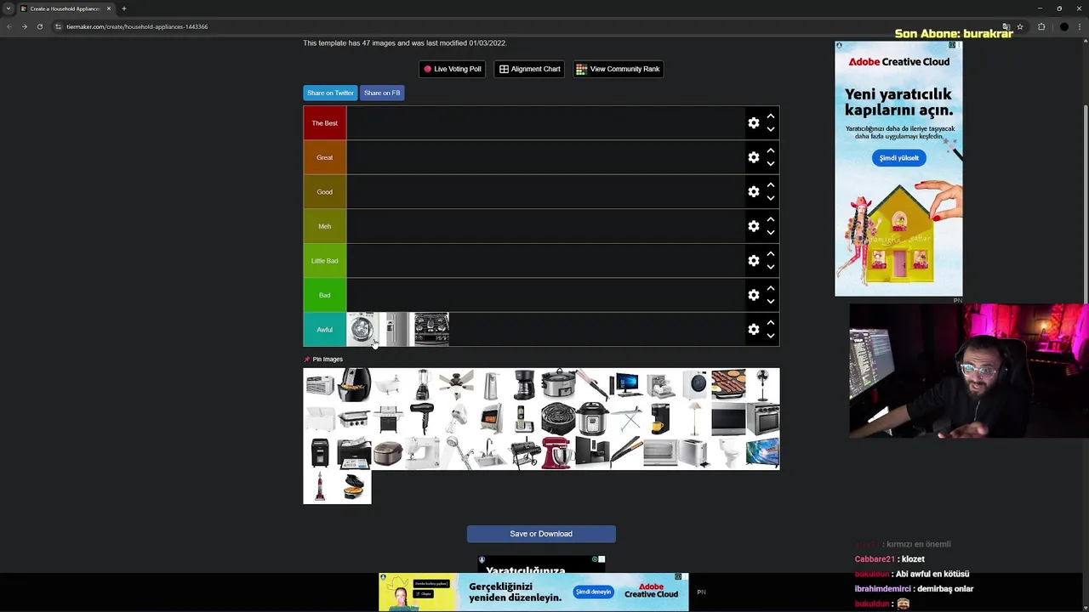The height and width of the screenshot is (612, 1089).
Task: Pick the slow cooker image
Action: pos(558,385)
